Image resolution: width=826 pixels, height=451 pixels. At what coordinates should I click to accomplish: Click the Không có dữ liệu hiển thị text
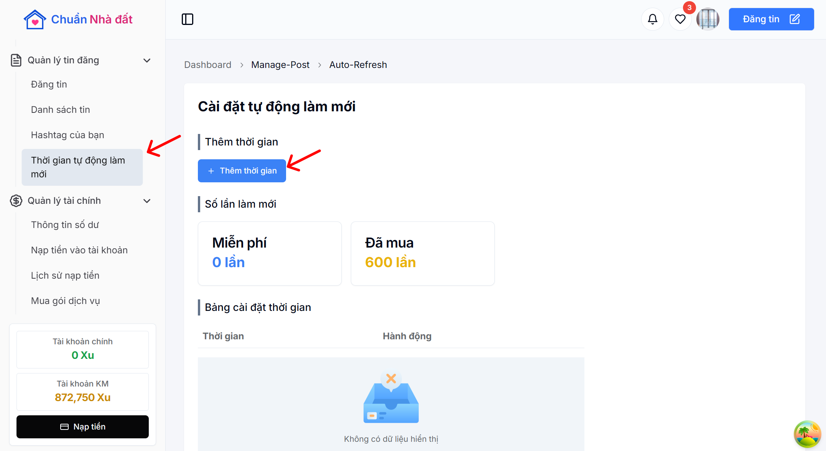[x=391, y=439]
